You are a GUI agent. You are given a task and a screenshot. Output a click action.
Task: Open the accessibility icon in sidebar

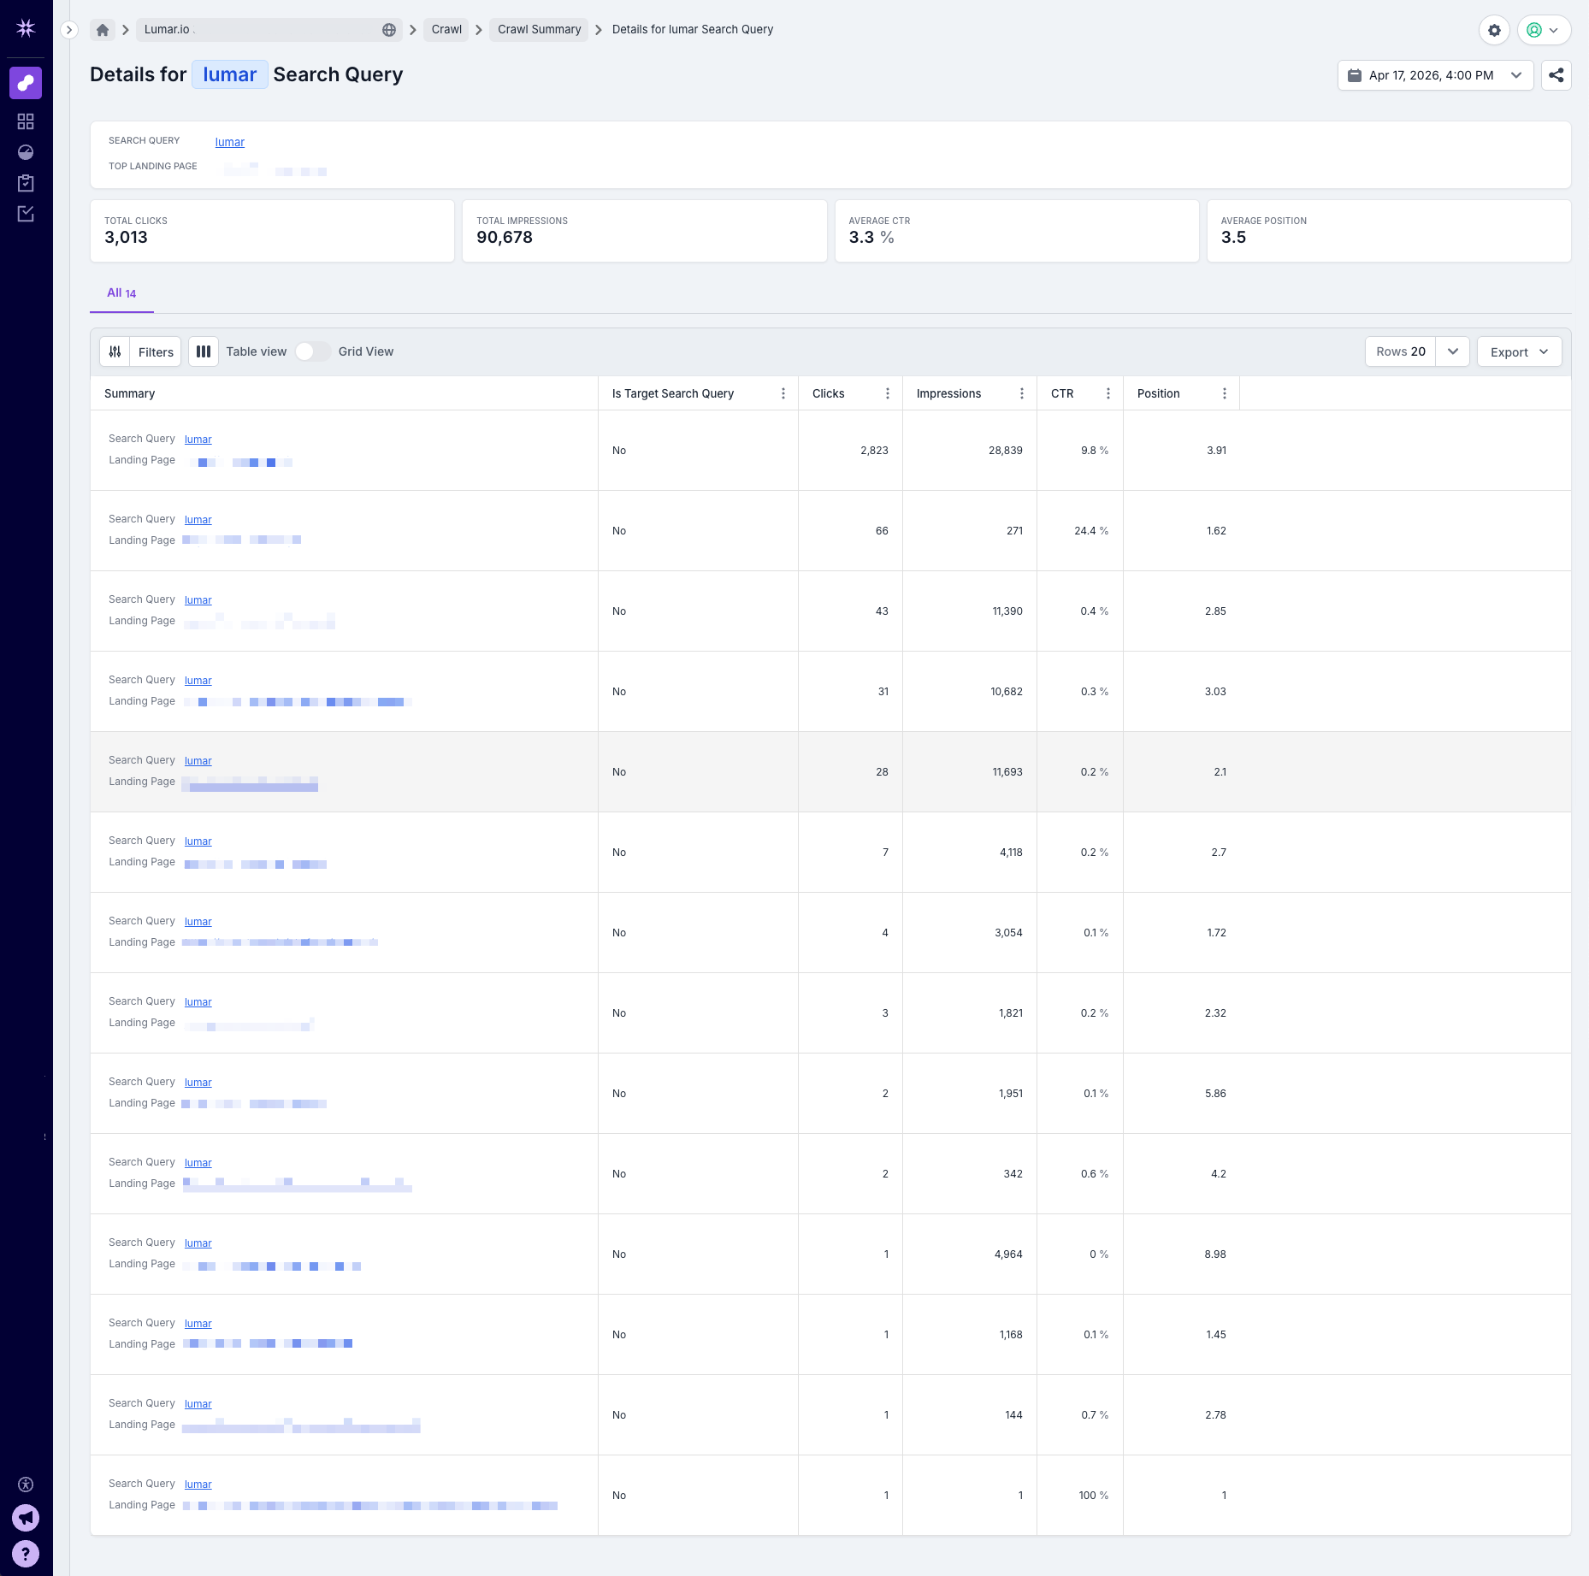pos(26,1485)
